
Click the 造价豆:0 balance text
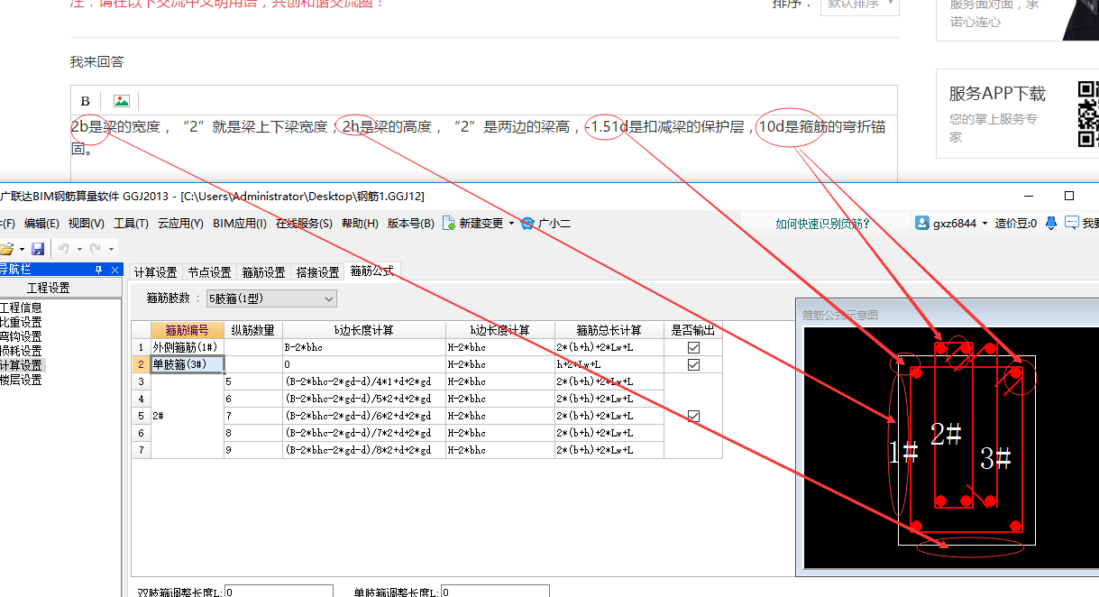pyautogui.click(x=1016, y=224)
